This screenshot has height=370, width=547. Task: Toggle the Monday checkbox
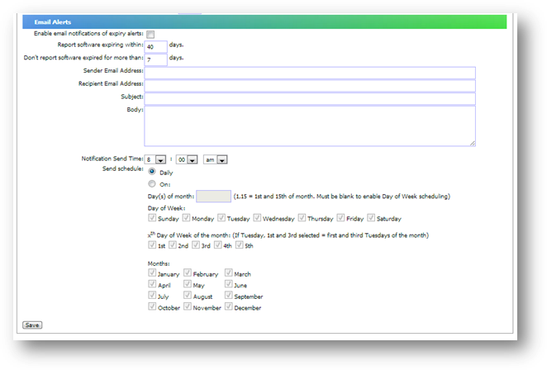tap(186, 218)
